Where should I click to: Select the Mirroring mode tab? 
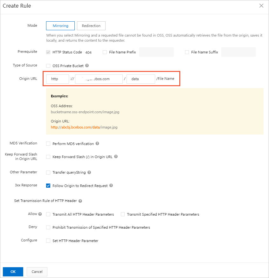60,26
